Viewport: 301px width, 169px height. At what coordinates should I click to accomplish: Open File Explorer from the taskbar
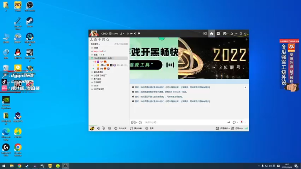[12, 166]
